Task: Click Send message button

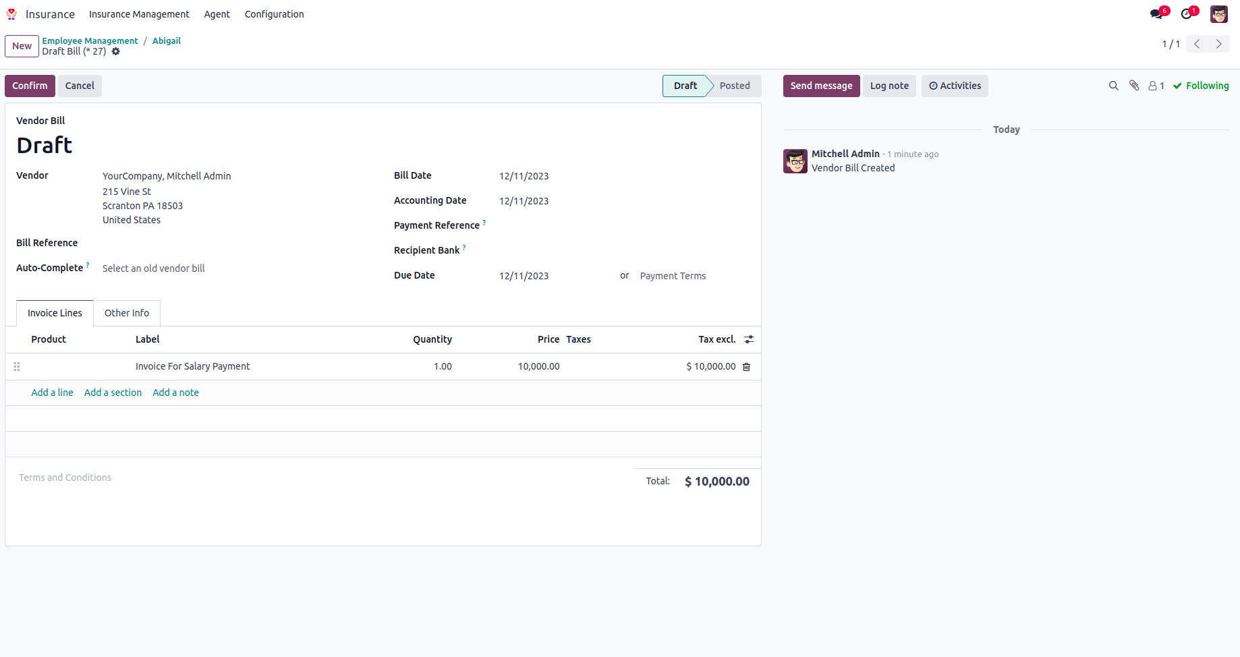Action: (821, 86)
